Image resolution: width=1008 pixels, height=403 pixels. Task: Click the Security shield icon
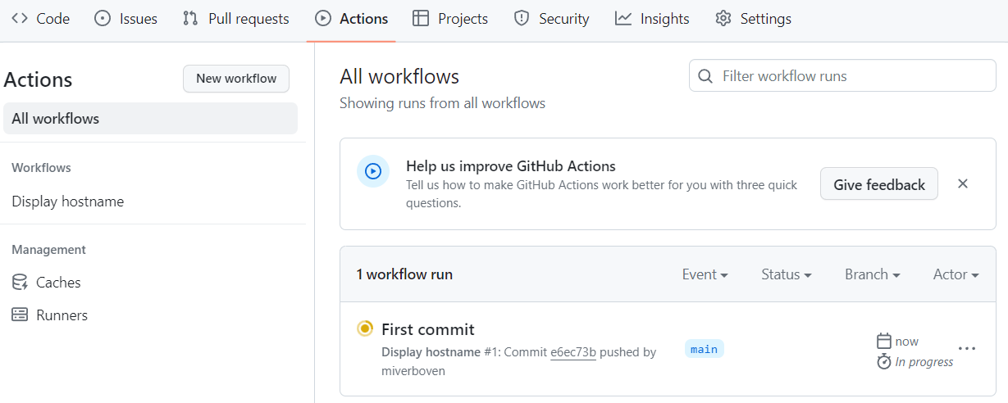521,18
